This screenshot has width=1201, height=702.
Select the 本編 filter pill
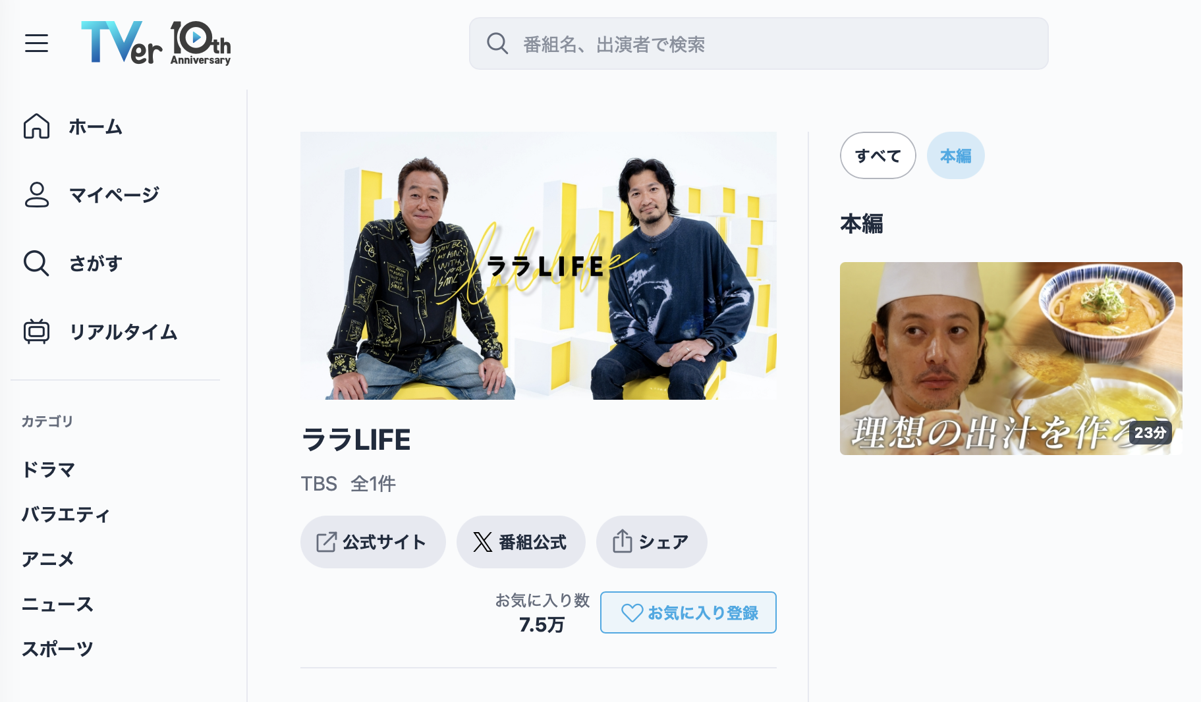[955, 156]
